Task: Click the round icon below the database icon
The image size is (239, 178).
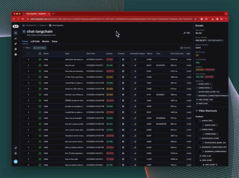Action: (x=15, y=54)
